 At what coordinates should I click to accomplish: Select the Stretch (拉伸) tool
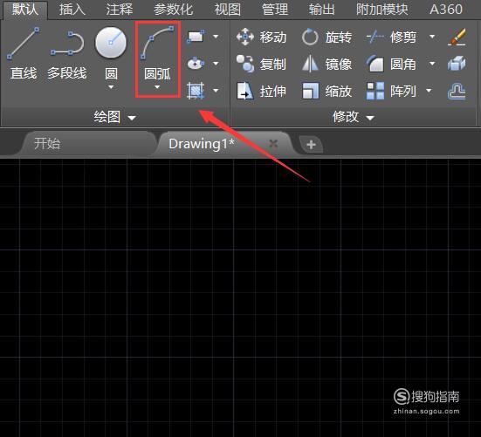coord(261,91)
